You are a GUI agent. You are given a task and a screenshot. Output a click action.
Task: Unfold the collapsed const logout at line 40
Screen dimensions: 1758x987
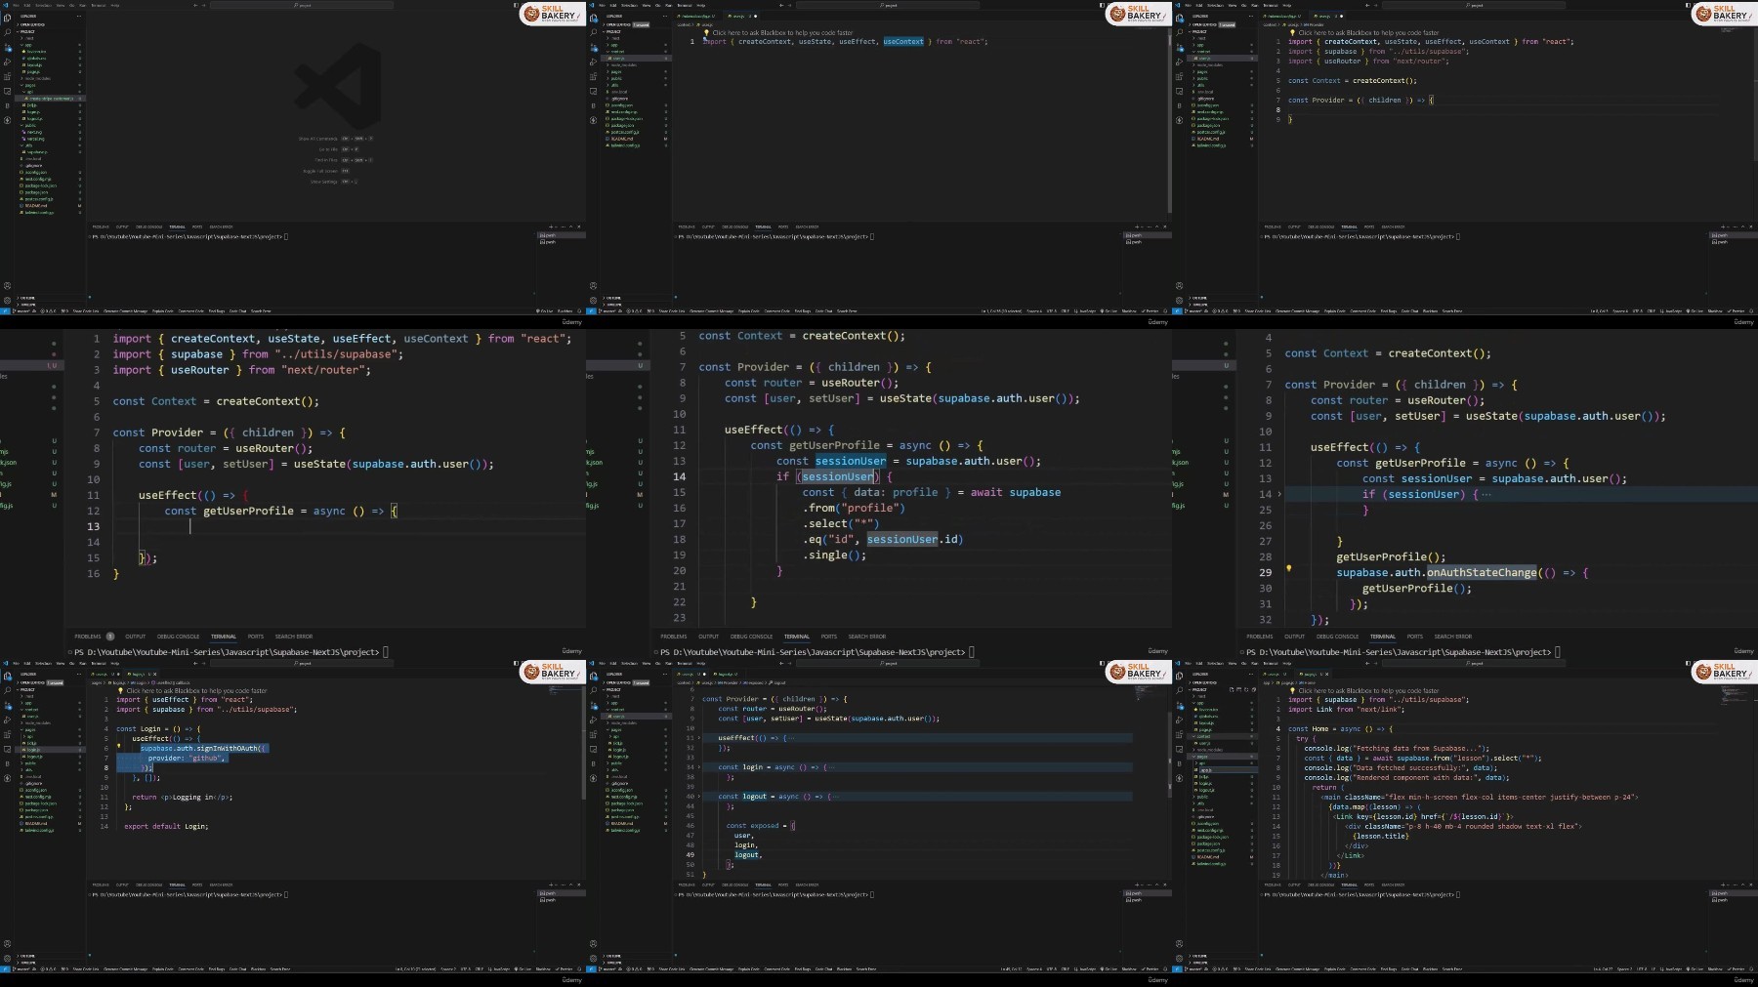[699, 797]
